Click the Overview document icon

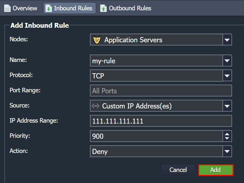[x=7, y=8]
